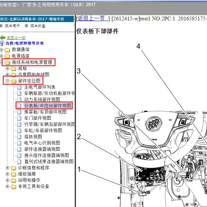Viewport: 207px width, 207px height.
Task: Click the icon beside 菜单折叠
Action: coord(26,26)
